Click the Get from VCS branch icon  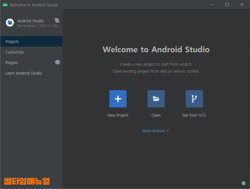pyautogui.click(x=194, y=99)
